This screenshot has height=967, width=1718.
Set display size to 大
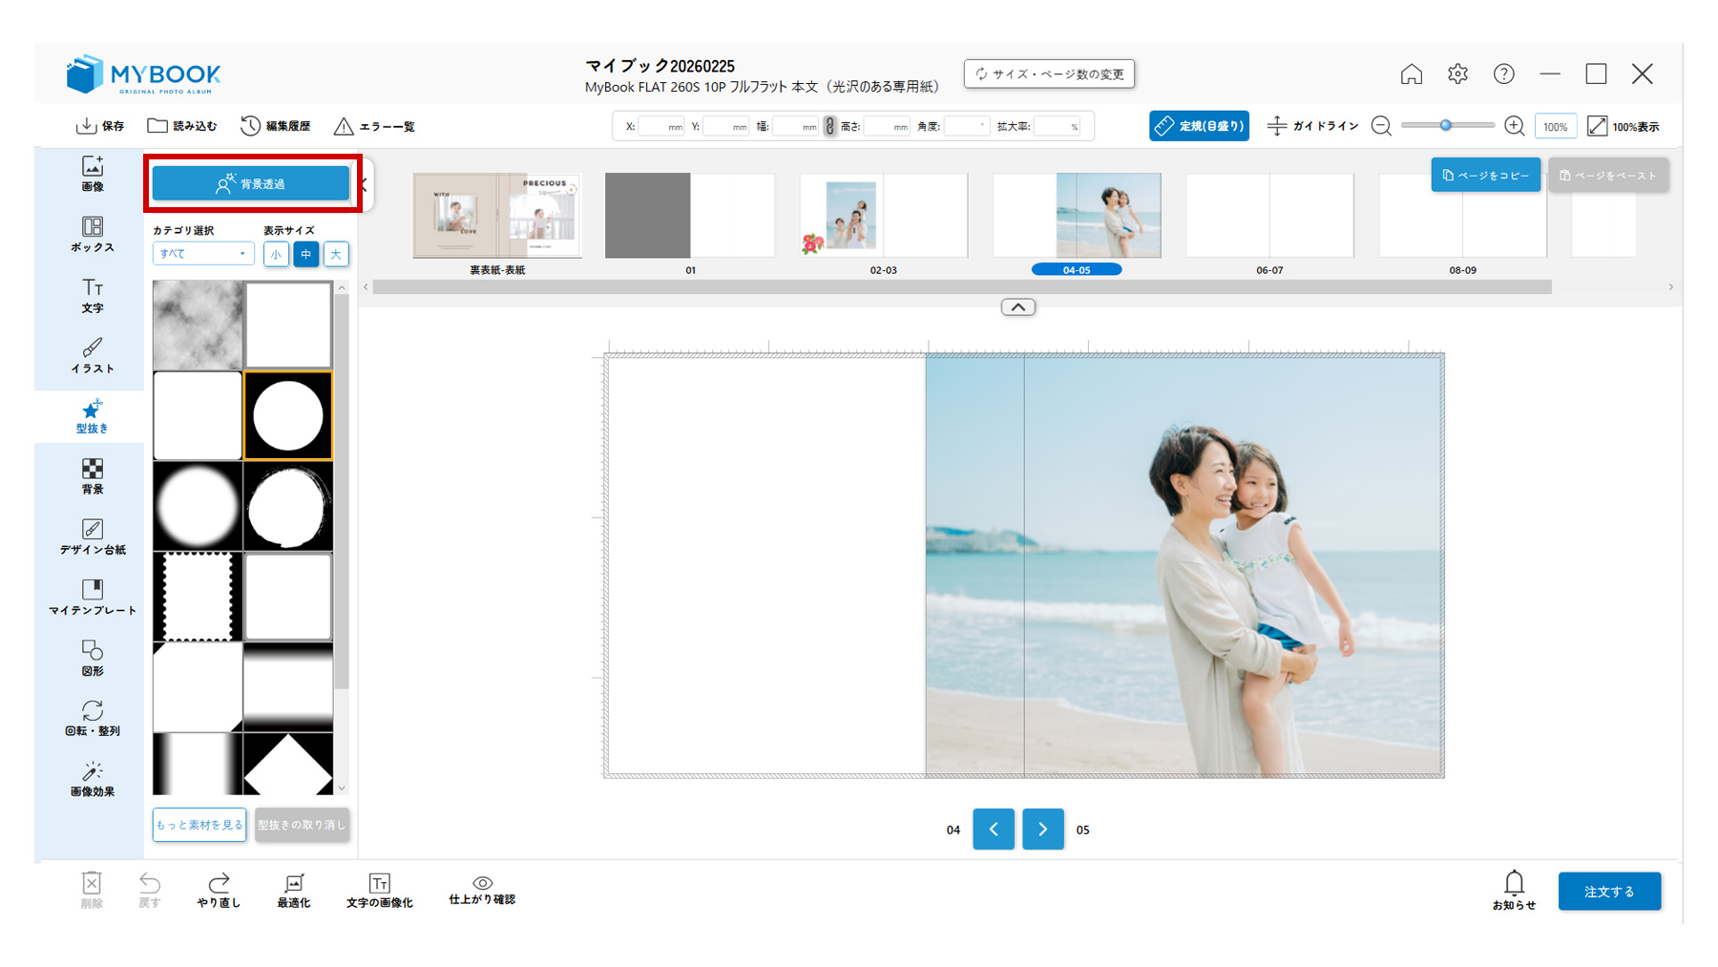pyautogui.click(x=336, y=254)
